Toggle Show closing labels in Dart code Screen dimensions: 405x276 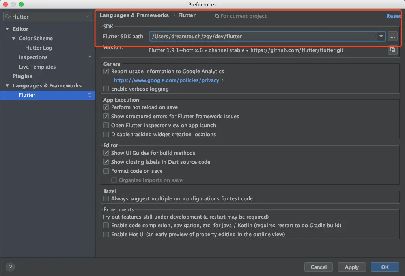(106, 162)
